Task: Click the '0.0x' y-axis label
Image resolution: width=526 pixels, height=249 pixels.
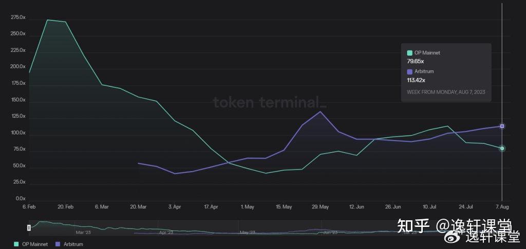Action: pyautogui.click(x=21, y=199)
